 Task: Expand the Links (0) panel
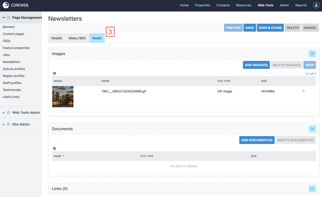(x=312, y=189)
